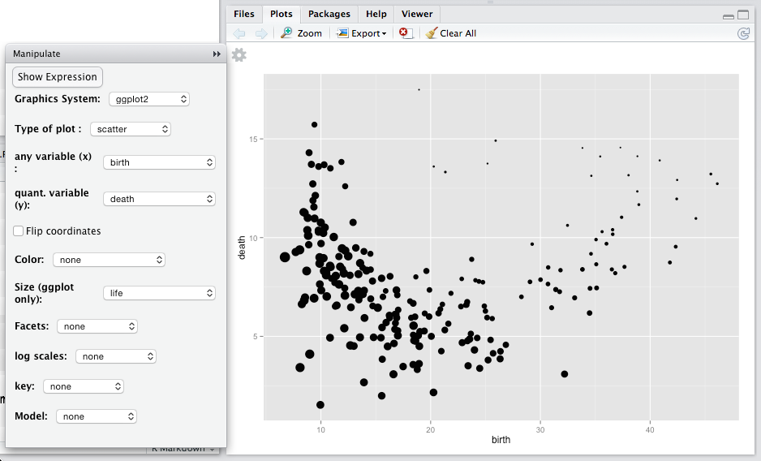Expand the Color dropdown
The height and width of the screenshot is (461, 761).
coord(109,261)
